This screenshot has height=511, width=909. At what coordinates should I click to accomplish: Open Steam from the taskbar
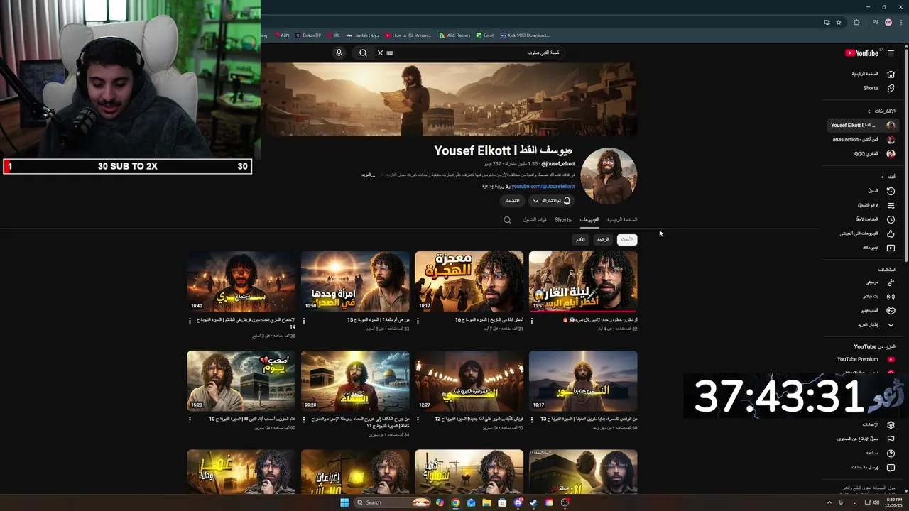pos(533,502)
